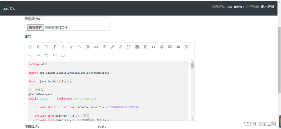Click 退出登录 to log out

coord(268,7)
